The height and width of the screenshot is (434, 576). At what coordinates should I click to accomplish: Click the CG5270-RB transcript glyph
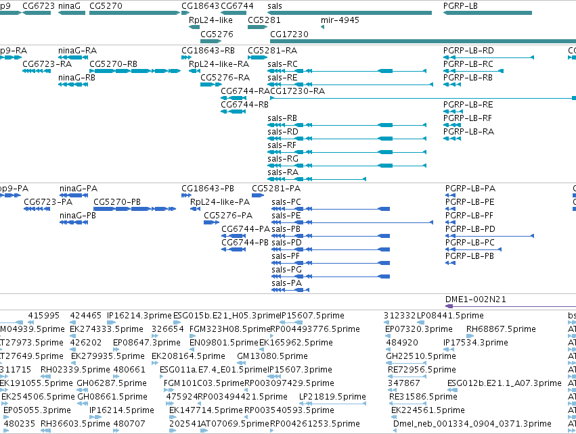(x=135, y=71)
